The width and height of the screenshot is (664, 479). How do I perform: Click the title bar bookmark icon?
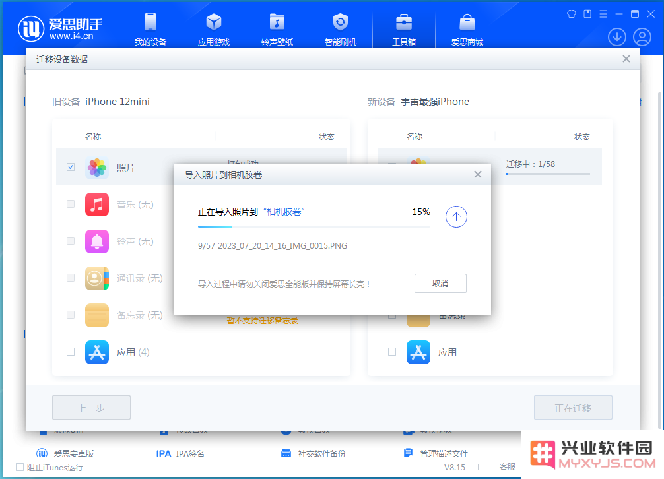pos(587,14)
